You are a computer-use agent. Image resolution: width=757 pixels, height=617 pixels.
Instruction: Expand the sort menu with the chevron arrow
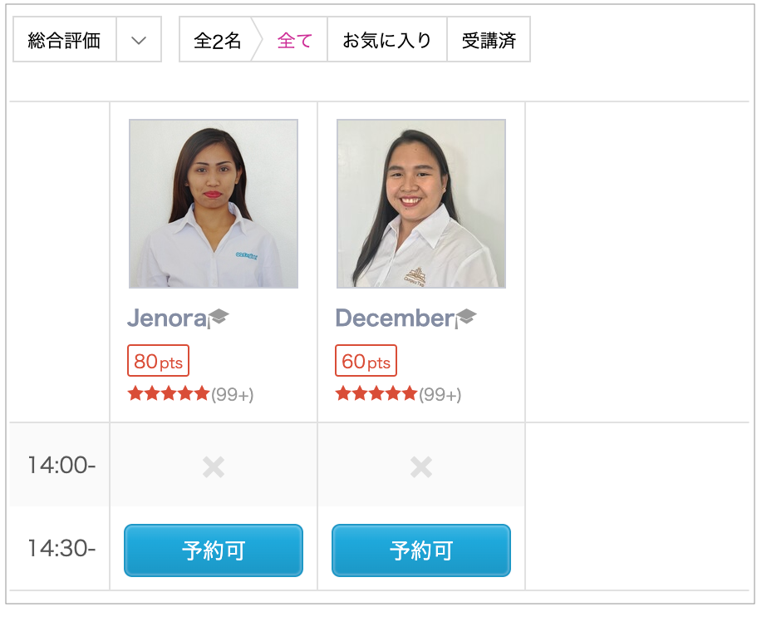coord(139,41)
